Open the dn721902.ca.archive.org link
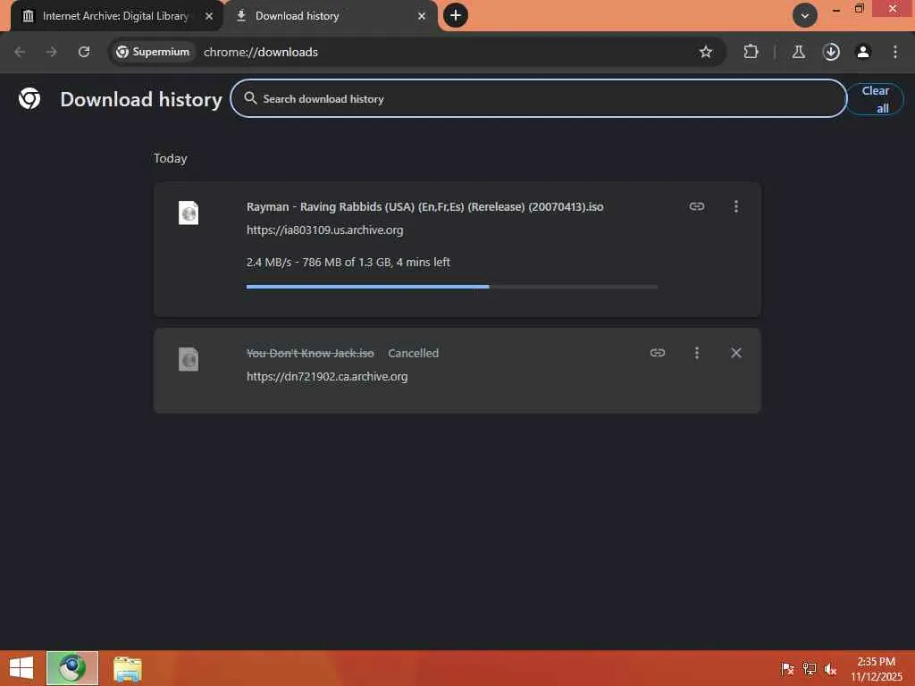 click(x=327, y=376)
